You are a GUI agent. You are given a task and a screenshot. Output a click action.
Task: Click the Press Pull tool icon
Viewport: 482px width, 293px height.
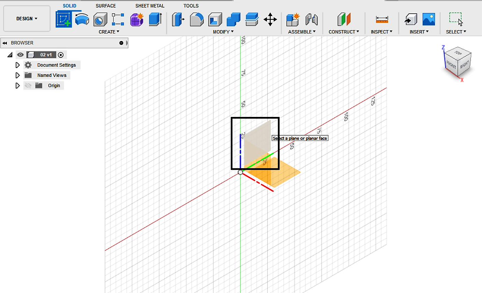coord(178,19)
